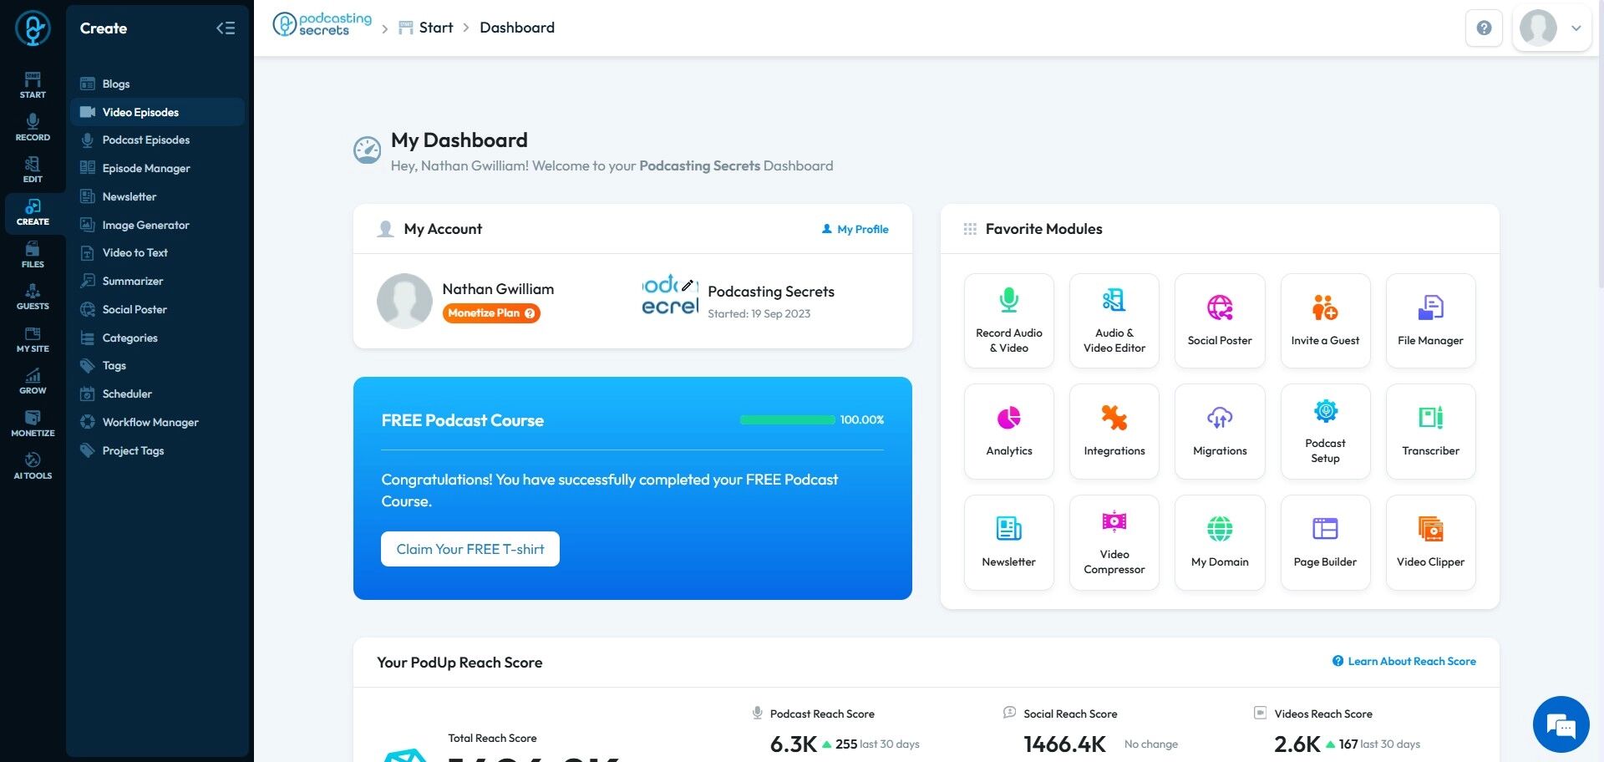
Task: Open the Monetize section in left rail
Action: pyautogui.click(x=33, y=424)
